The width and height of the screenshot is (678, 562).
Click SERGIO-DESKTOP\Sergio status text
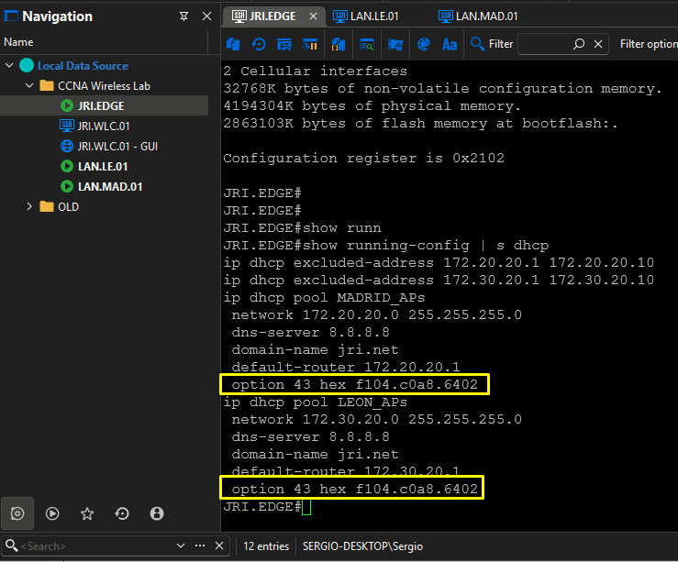(362, 546)
